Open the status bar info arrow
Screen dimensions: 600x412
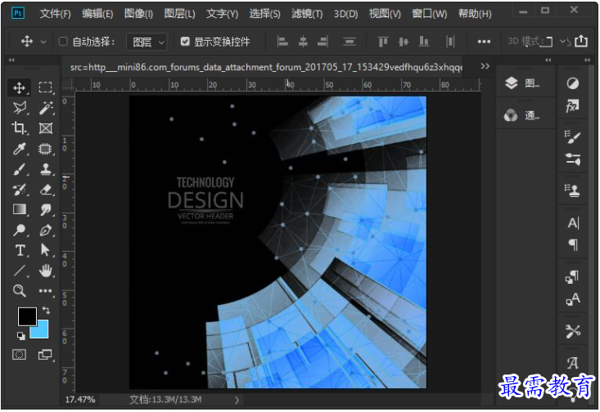pyautogui.click(x=237, y=400)
